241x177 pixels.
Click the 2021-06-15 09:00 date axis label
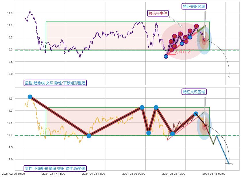click(214, 174)
